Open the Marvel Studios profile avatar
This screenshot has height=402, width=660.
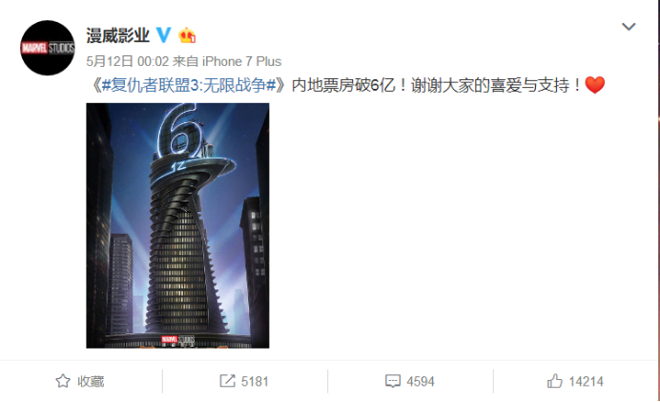point(48,48)
